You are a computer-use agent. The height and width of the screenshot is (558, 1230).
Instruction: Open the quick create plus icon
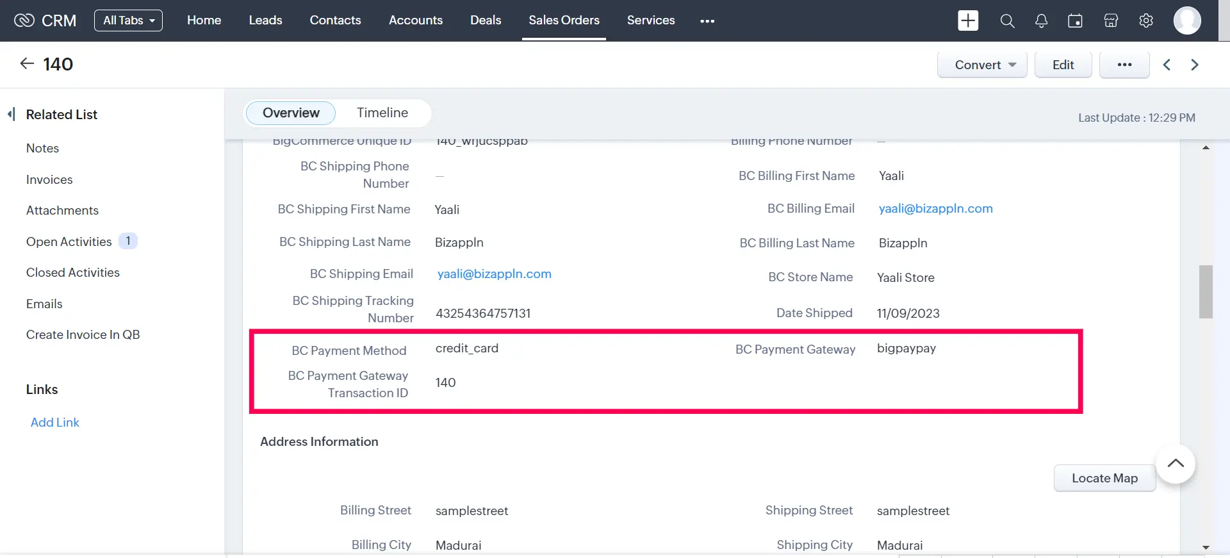pyautogui.click(x=968, y=21)
